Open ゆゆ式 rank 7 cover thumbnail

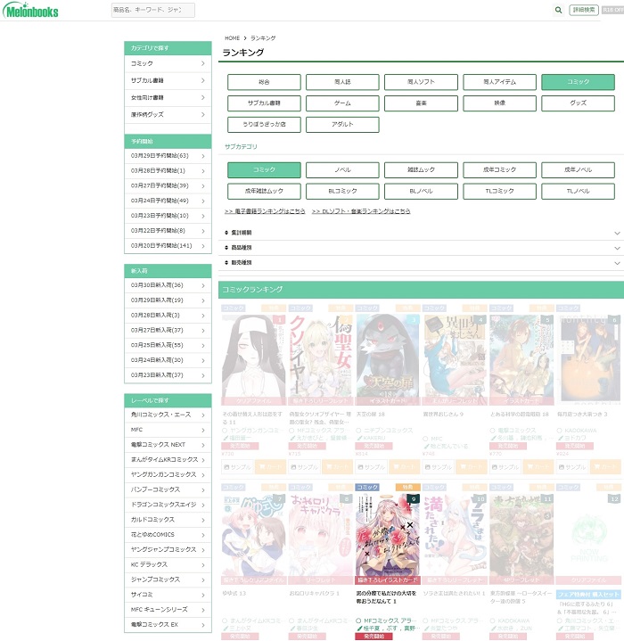click(x=253, y=538)
